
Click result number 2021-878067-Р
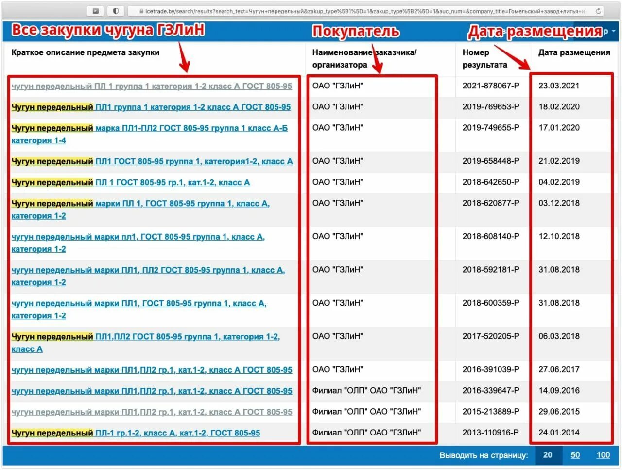(x=491, y=86)
